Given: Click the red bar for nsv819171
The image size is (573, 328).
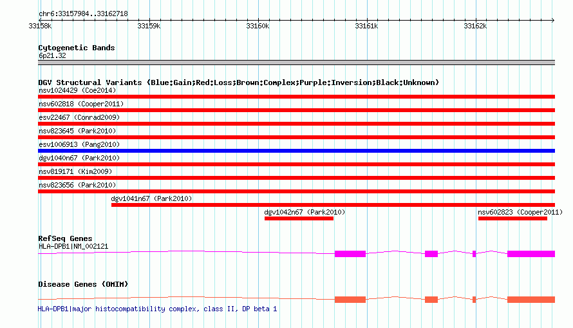Looking at the screenshot, I should tap(296, 178).
